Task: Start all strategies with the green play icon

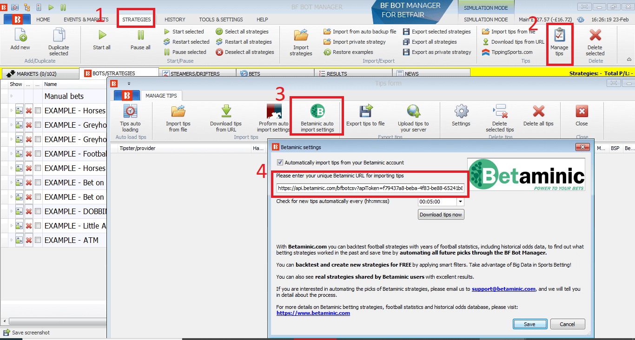Action: (102, 35)
